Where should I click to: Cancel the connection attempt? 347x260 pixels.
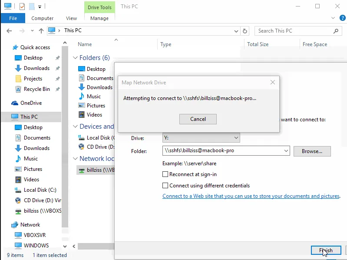(198, 119)
